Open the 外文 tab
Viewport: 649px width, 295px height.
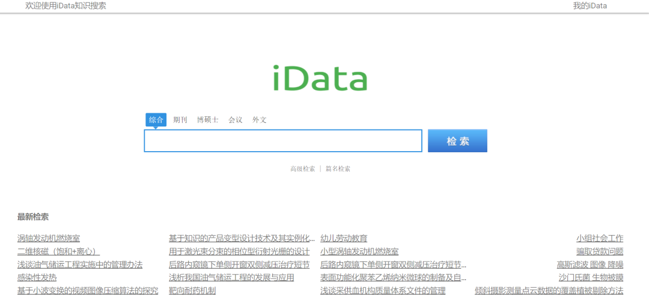[260, 120]
